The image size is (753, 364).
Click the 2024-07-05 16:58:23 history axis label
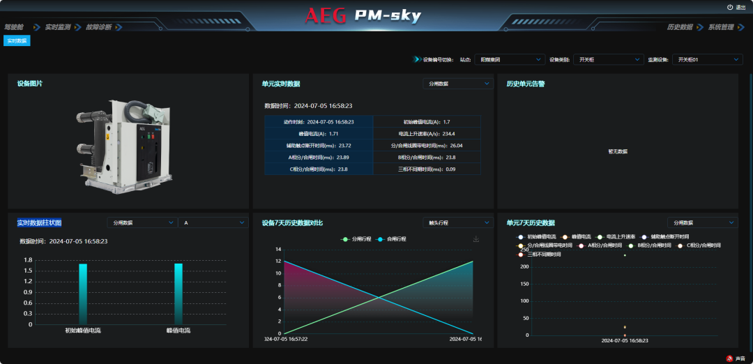[x=625, y=340]
